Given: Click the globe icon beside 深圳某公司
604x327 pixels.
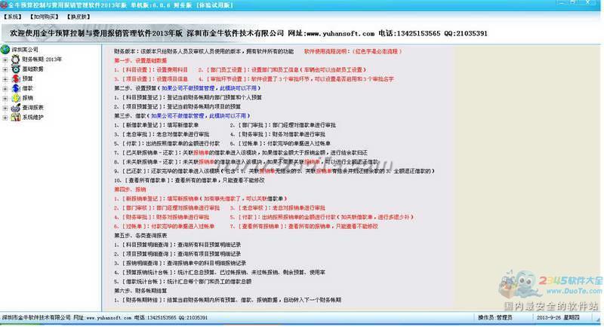Looking at the screenshot, I should (5, 50).
